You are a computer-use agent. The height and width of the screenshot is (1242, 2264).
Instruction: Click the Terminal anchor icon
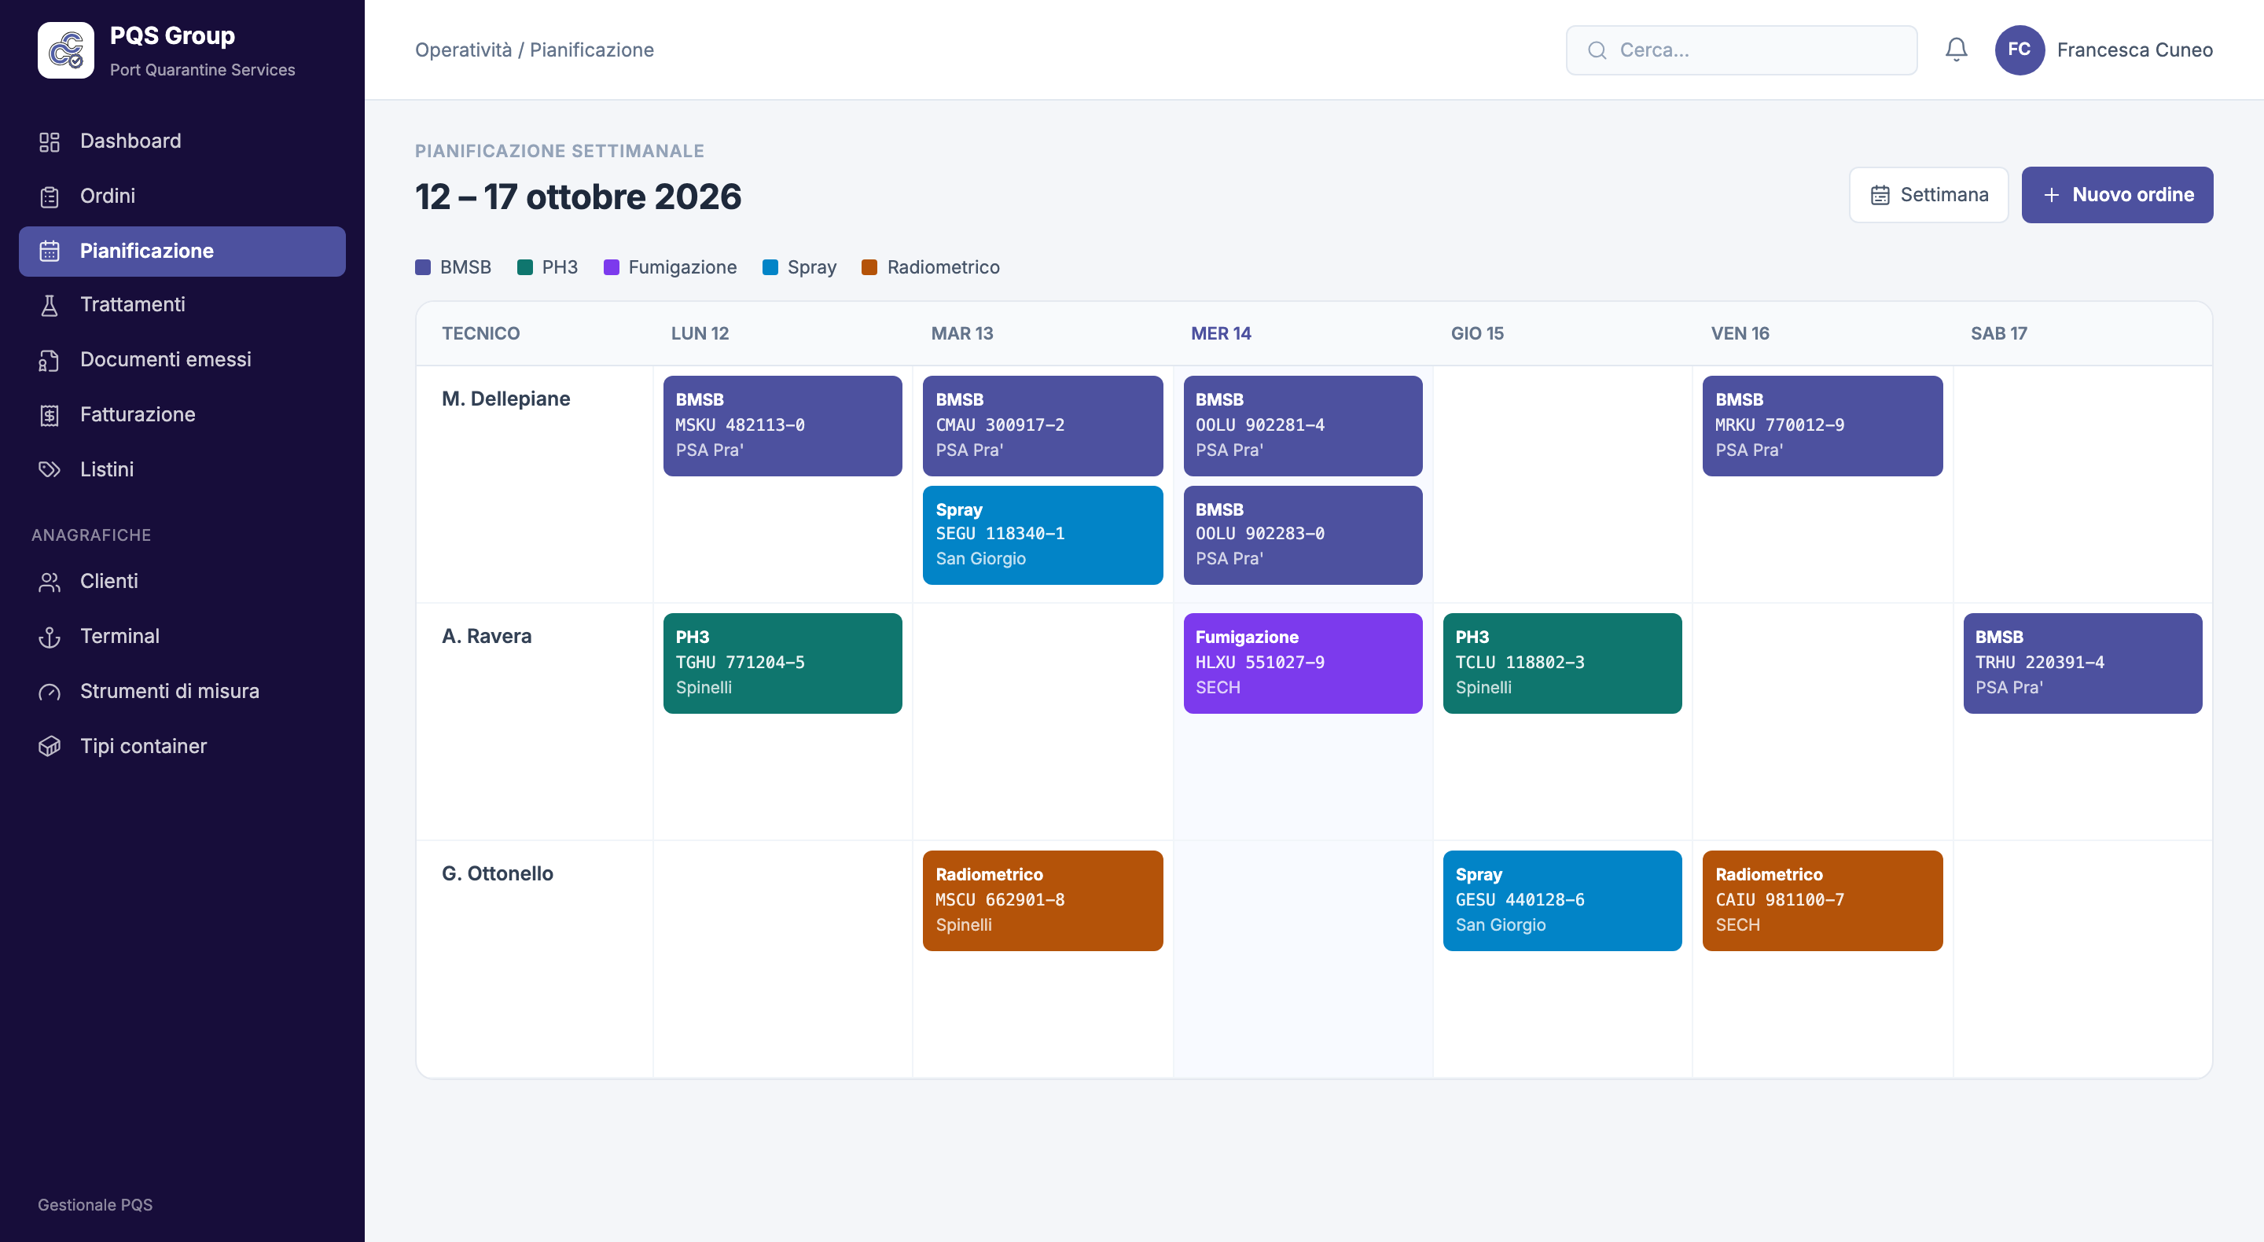click(50, 637)
